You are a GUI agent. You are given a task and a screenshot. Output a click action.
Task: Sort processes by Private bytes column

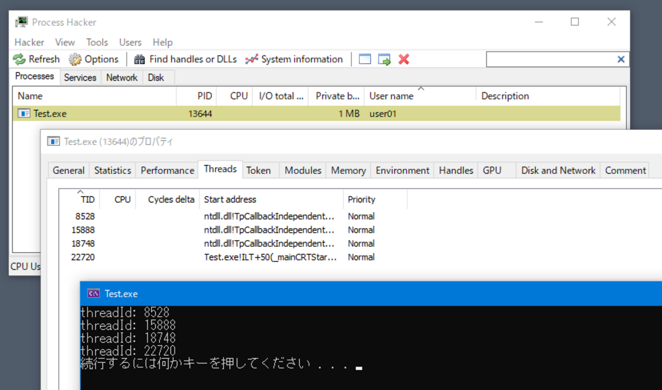coord(337,96)
